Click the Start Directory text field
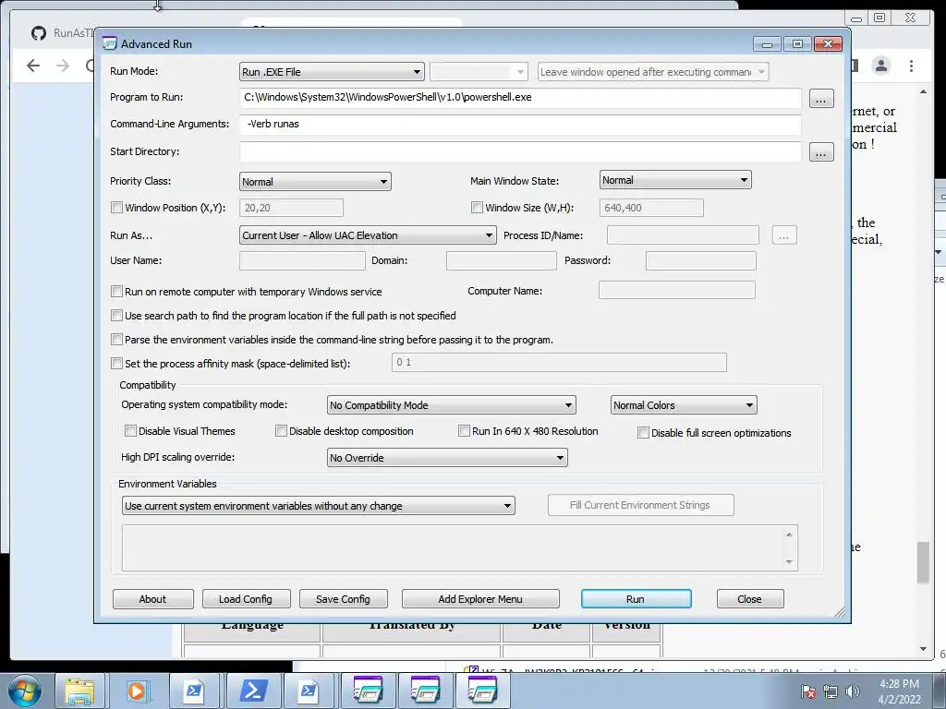This screenshot has width=946, height=709. tap(520, 151)
